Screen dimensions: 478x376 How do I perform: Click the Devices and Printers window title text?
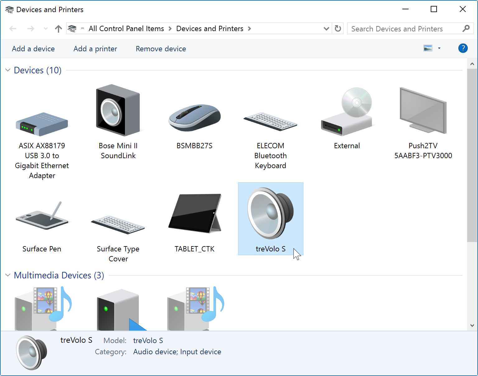[50, 10]
